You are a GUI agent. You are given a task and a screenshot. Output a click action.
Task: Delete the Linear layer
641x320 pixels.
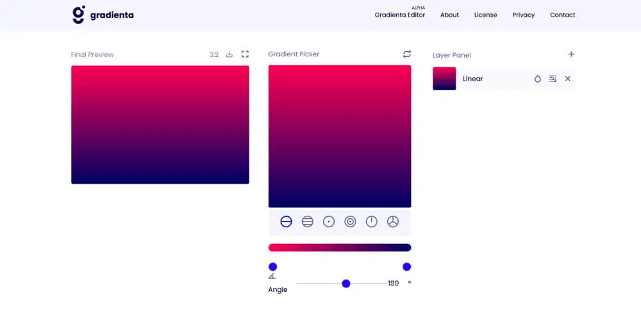(568, 79)
